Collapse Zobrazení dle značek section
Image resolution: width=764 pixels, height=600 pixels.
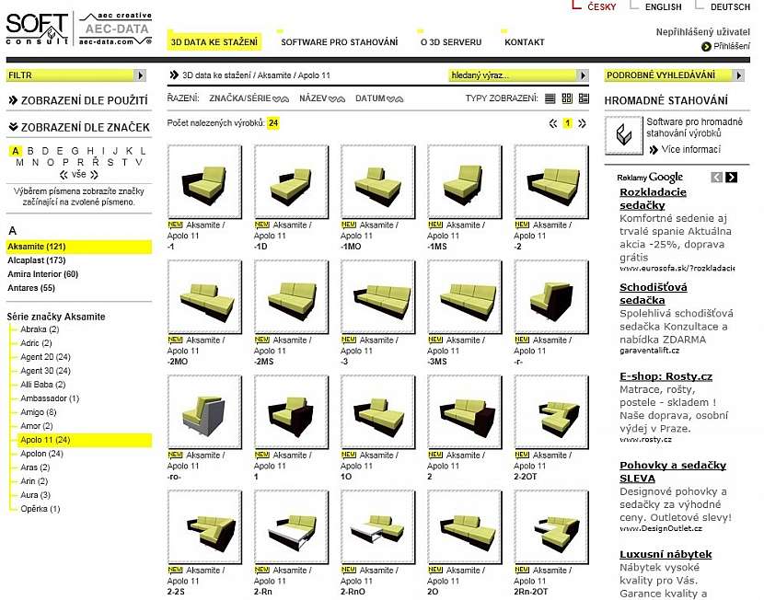tap(13, 127)
